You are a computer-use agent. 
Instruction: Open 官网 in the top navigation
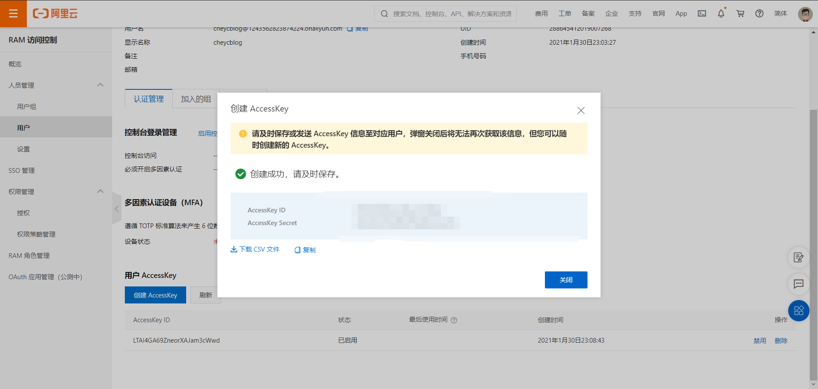659,14
